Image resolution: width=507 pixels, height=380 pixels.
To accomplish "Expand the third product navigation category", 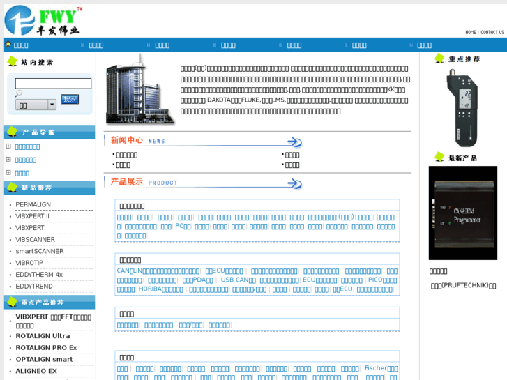I will (x=8, y=173).
